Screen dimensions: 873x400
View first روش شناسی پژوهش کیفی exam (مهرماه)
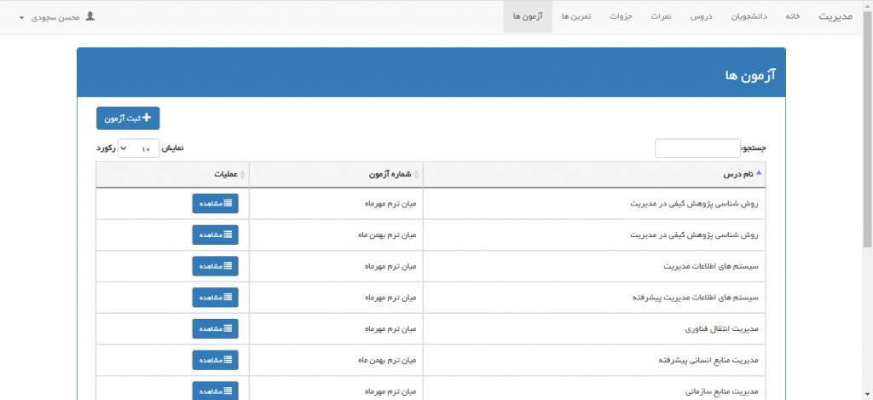216,203
